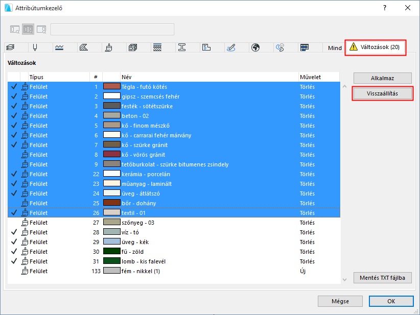This screenshot has width=420, height=315.
Task: Select row kő - carrarai fehér márvány
Action: coord(174,135)
